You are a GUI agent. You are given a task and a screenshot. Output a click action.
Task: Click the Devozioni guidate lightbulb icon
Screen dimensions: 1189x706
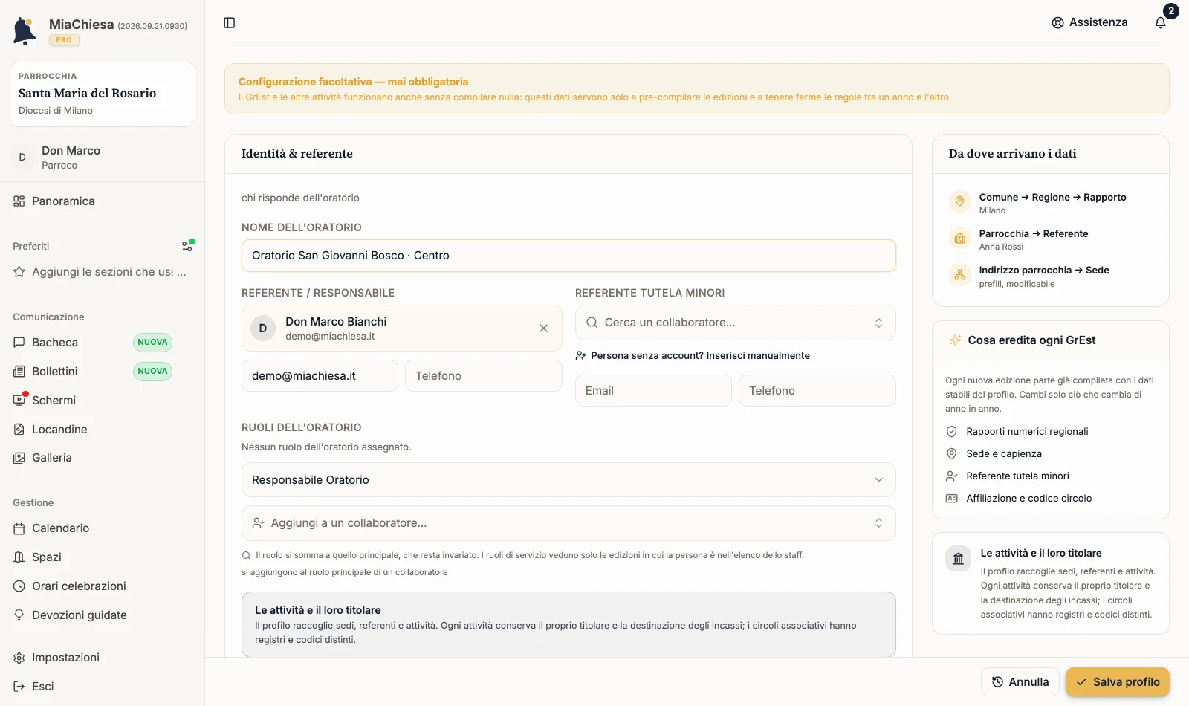(x=19, y=615)
